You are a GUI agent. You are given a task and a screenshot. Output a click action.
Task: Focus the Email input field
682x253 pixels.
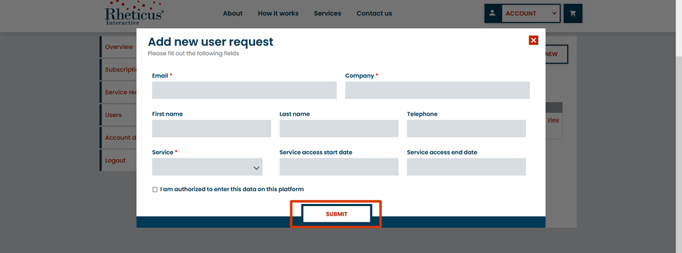(x=244, y=90)
